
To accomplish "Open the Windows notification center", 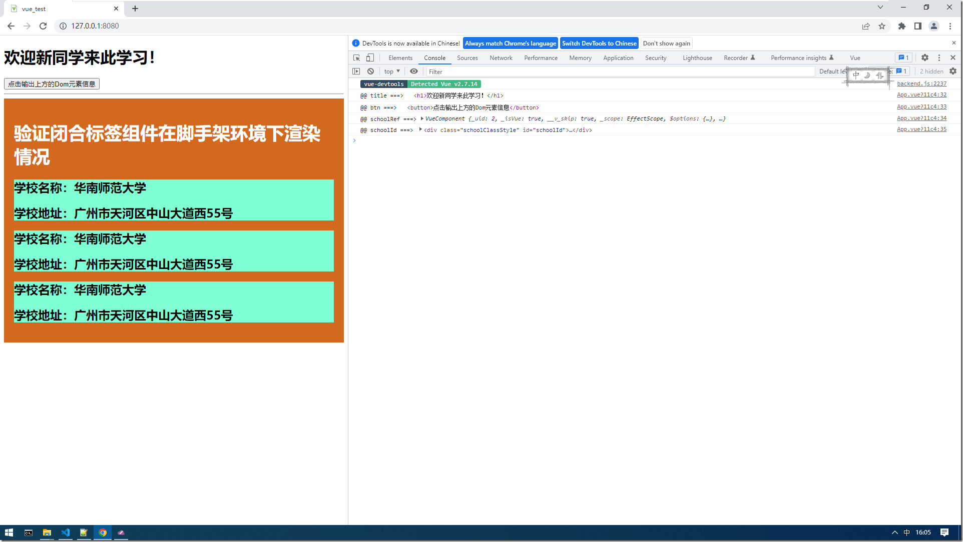I will point(944,532).
